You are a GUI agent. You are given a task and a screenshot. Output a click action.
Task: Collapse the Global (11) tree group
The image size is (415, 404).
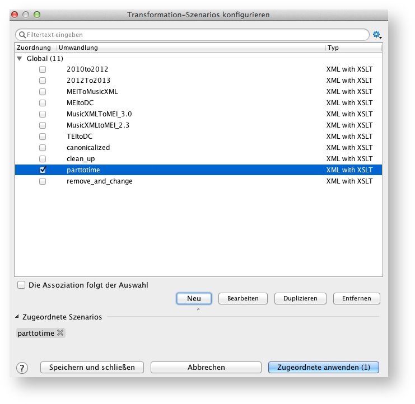click(20, 58)
